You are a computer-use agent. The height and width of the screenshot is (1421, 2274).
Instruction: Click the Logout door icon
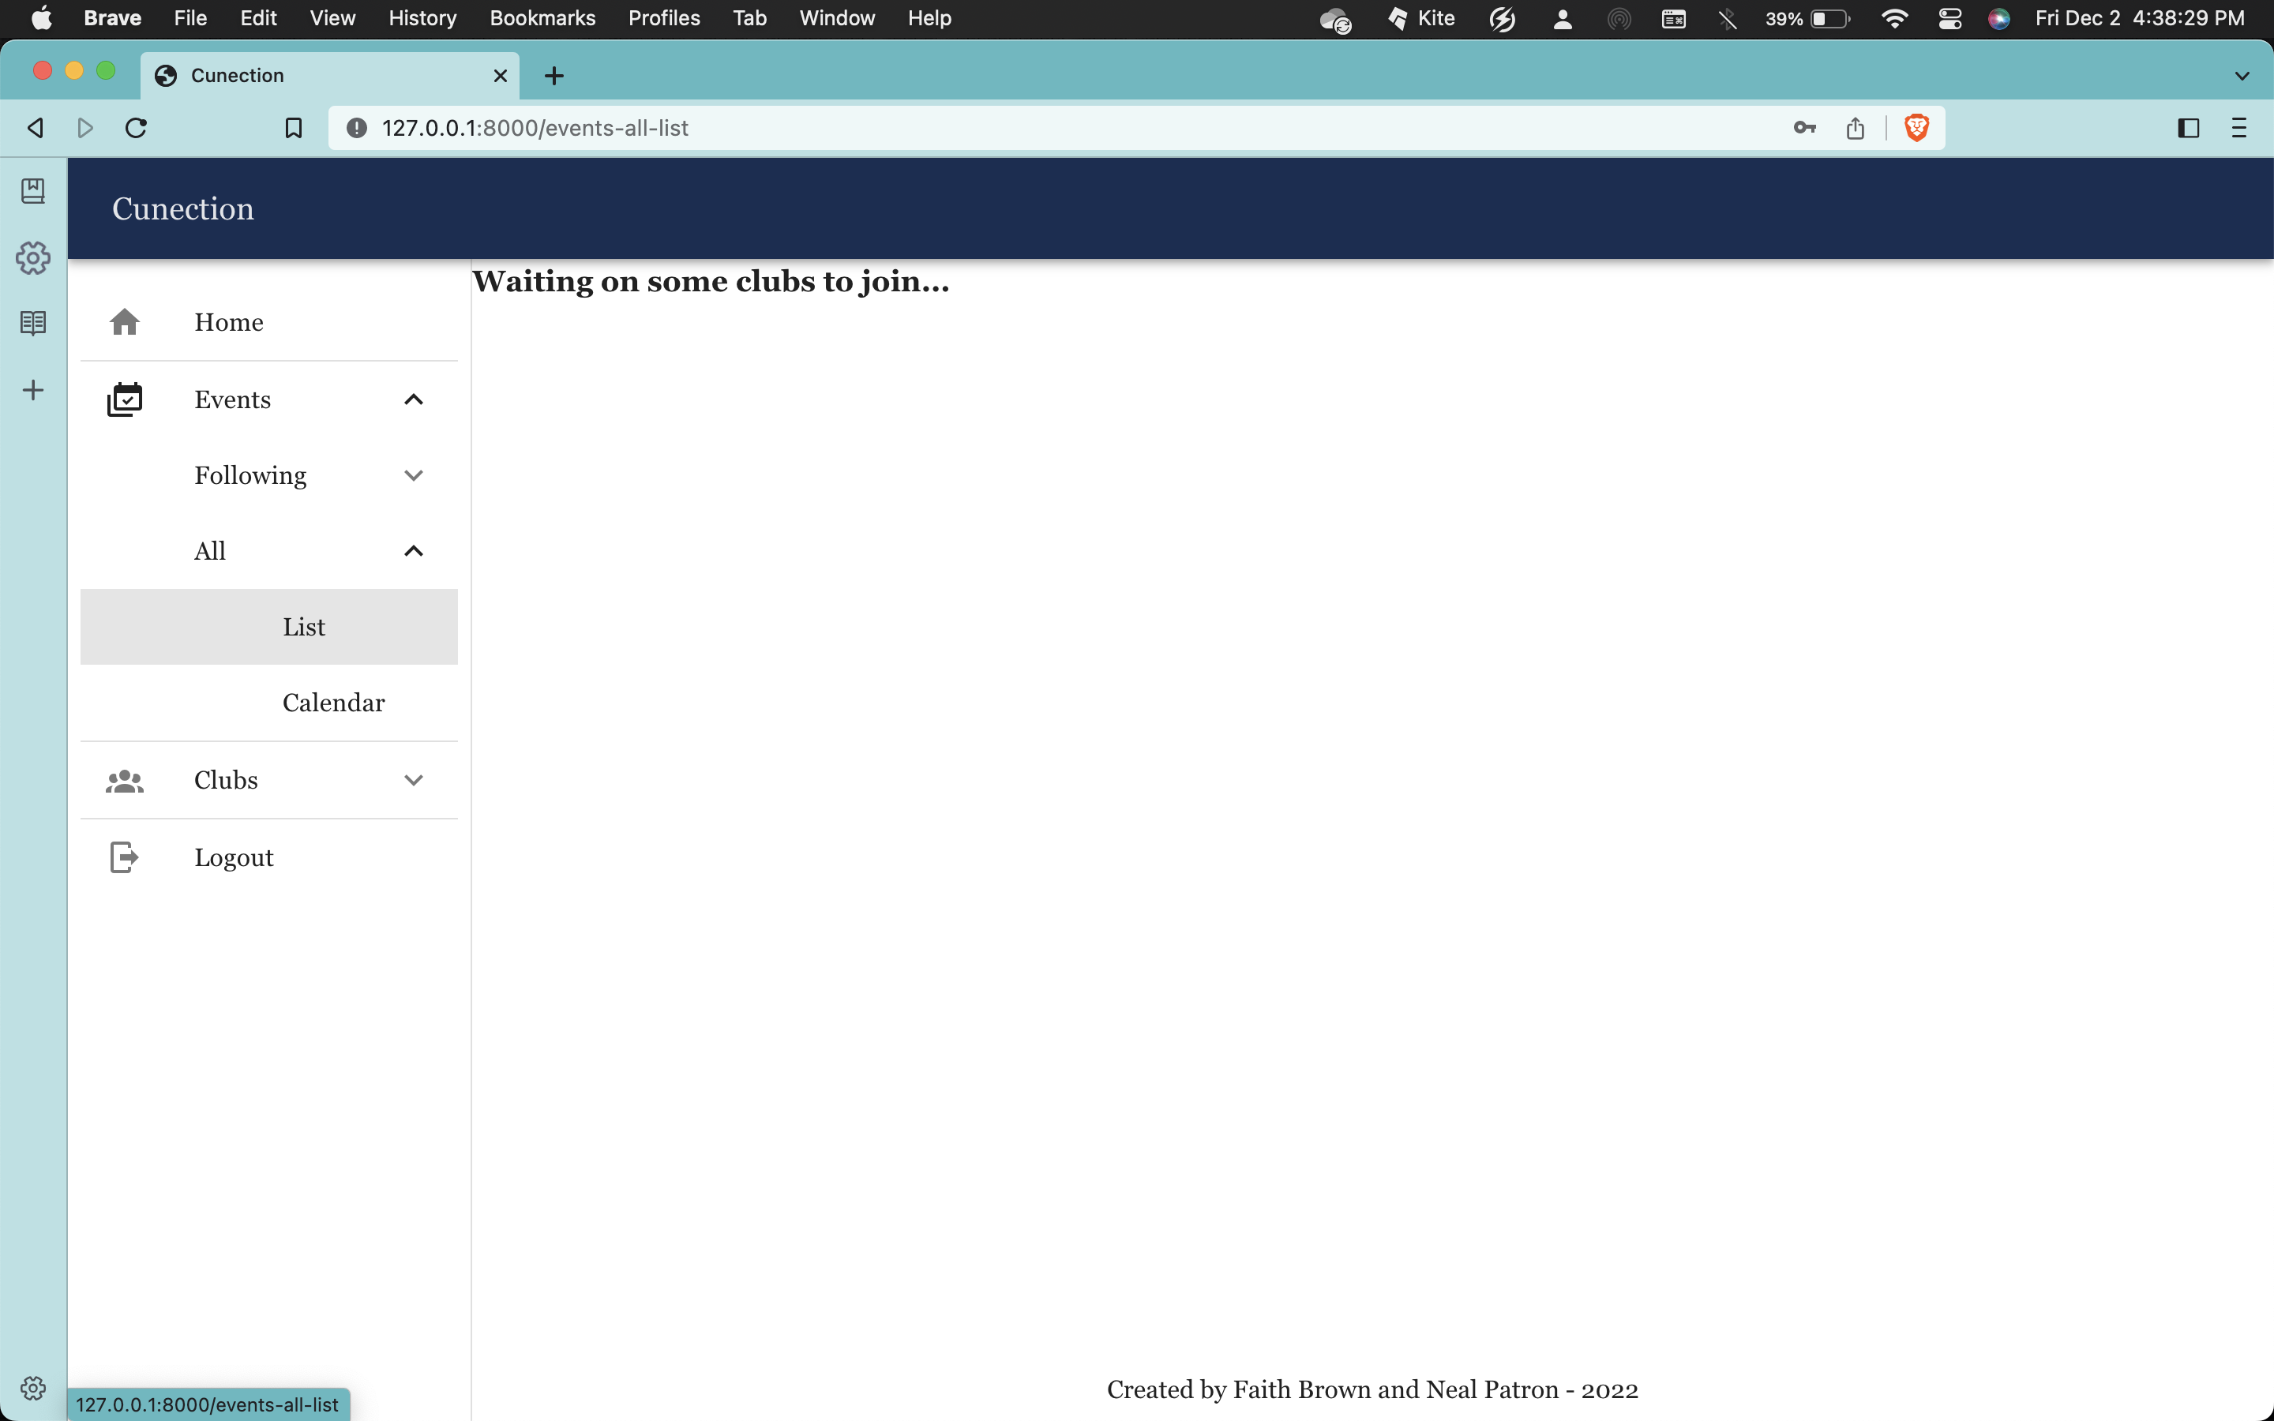coord(124,857)
